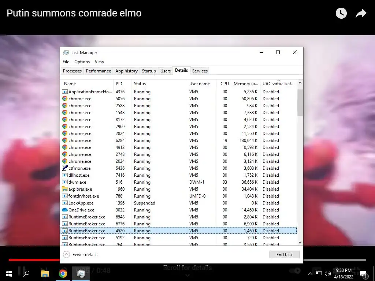The width and height of the screenshot is (375, 281).
Task: Click the Watch later clock icon
Action: coord(341,13)
